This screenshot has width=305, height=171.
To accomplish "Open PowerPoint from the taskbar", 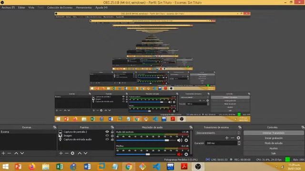I will click(x=19, y=167).
